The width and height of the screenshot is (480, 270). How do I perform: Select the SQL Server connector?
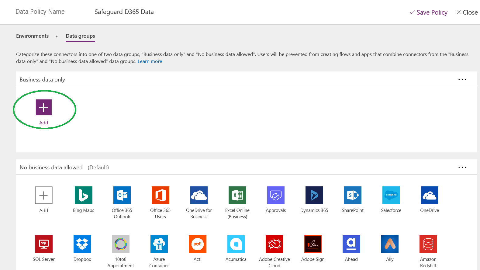[x=44, y=244]
